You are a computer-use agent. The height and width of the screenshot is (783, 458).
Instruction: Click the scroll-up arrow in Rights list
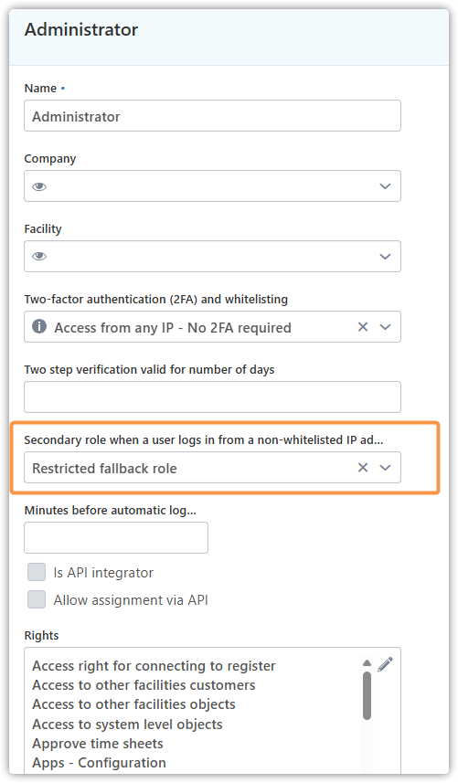pos(367,663)
